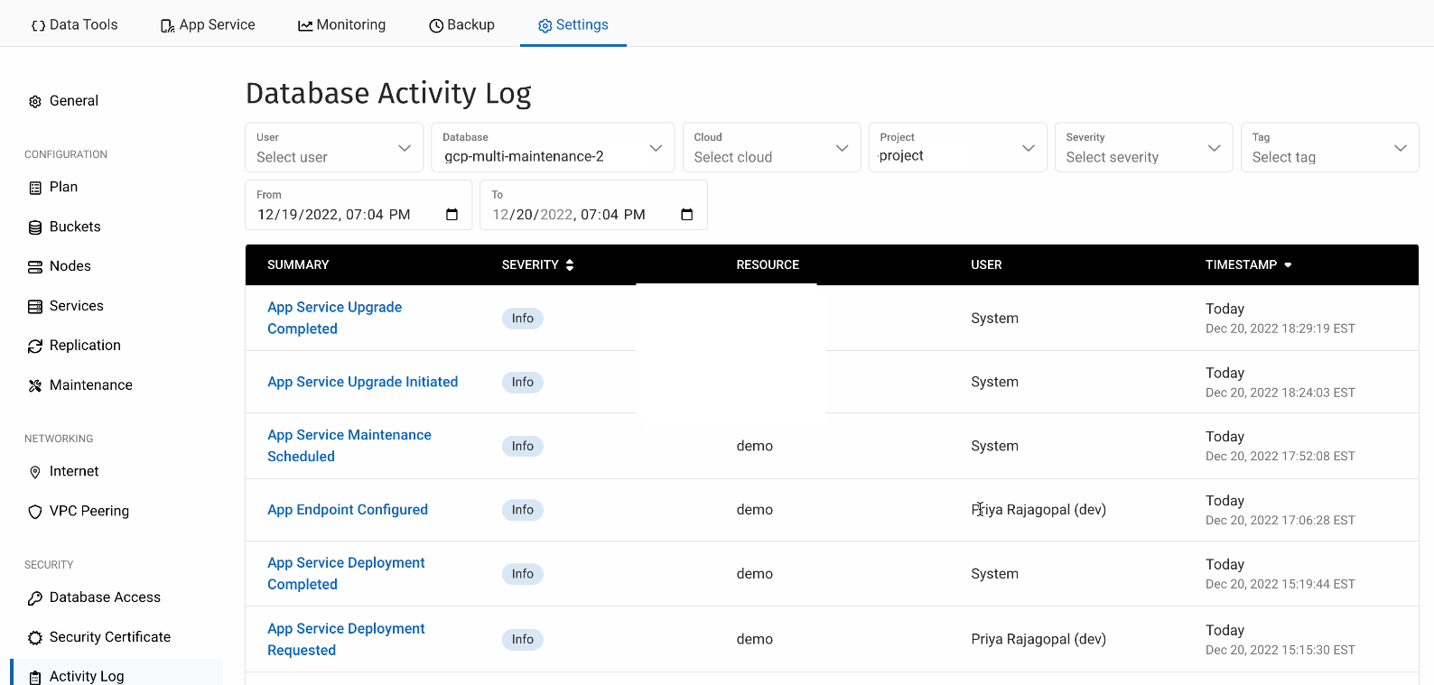Switch to the App Service tab
The height and width of the screenshot is (685, 1434).
coord(209,24)
